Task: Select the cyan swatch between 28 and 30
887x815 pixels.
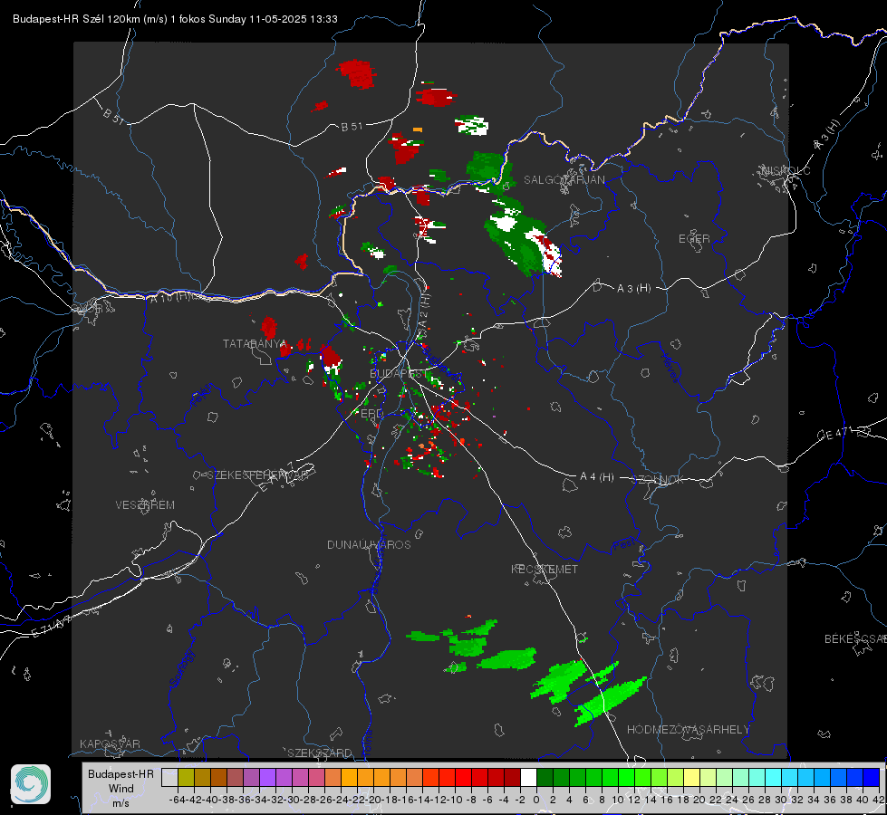Action: pyautogui.click(x=773, y=777)
